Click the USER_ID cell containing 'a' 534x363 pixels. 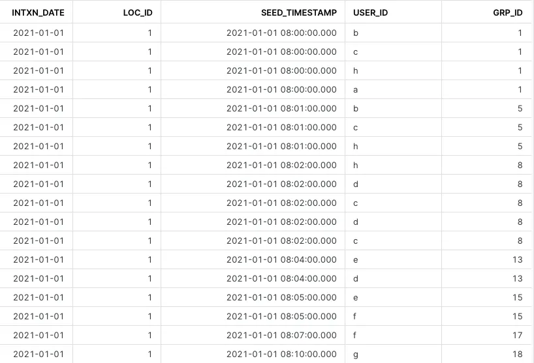tap(355, 89)
